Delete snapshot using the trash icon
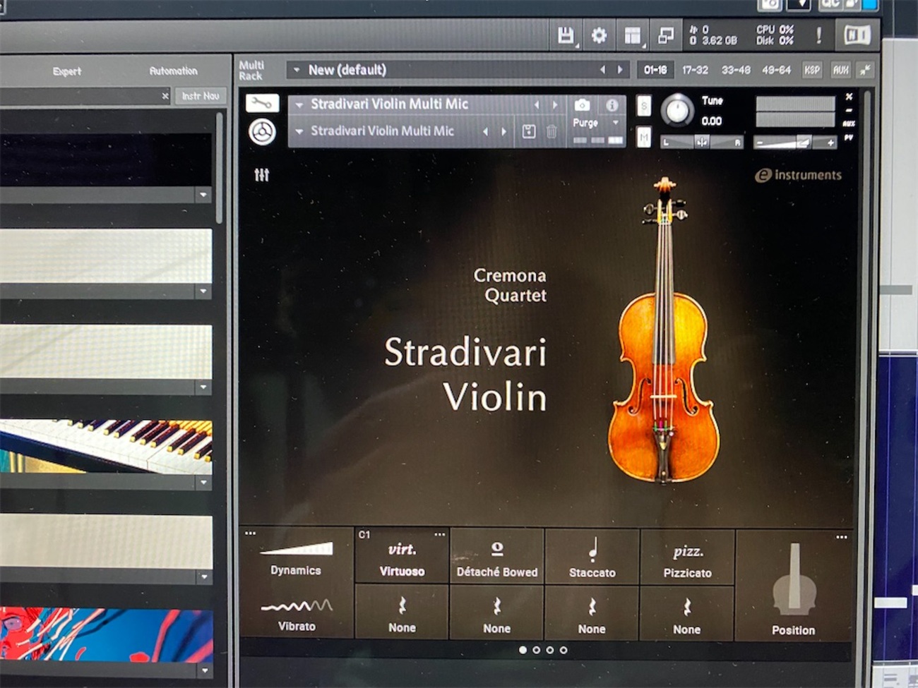The height and width of the screenshot is (688, 918). point(552,131)
